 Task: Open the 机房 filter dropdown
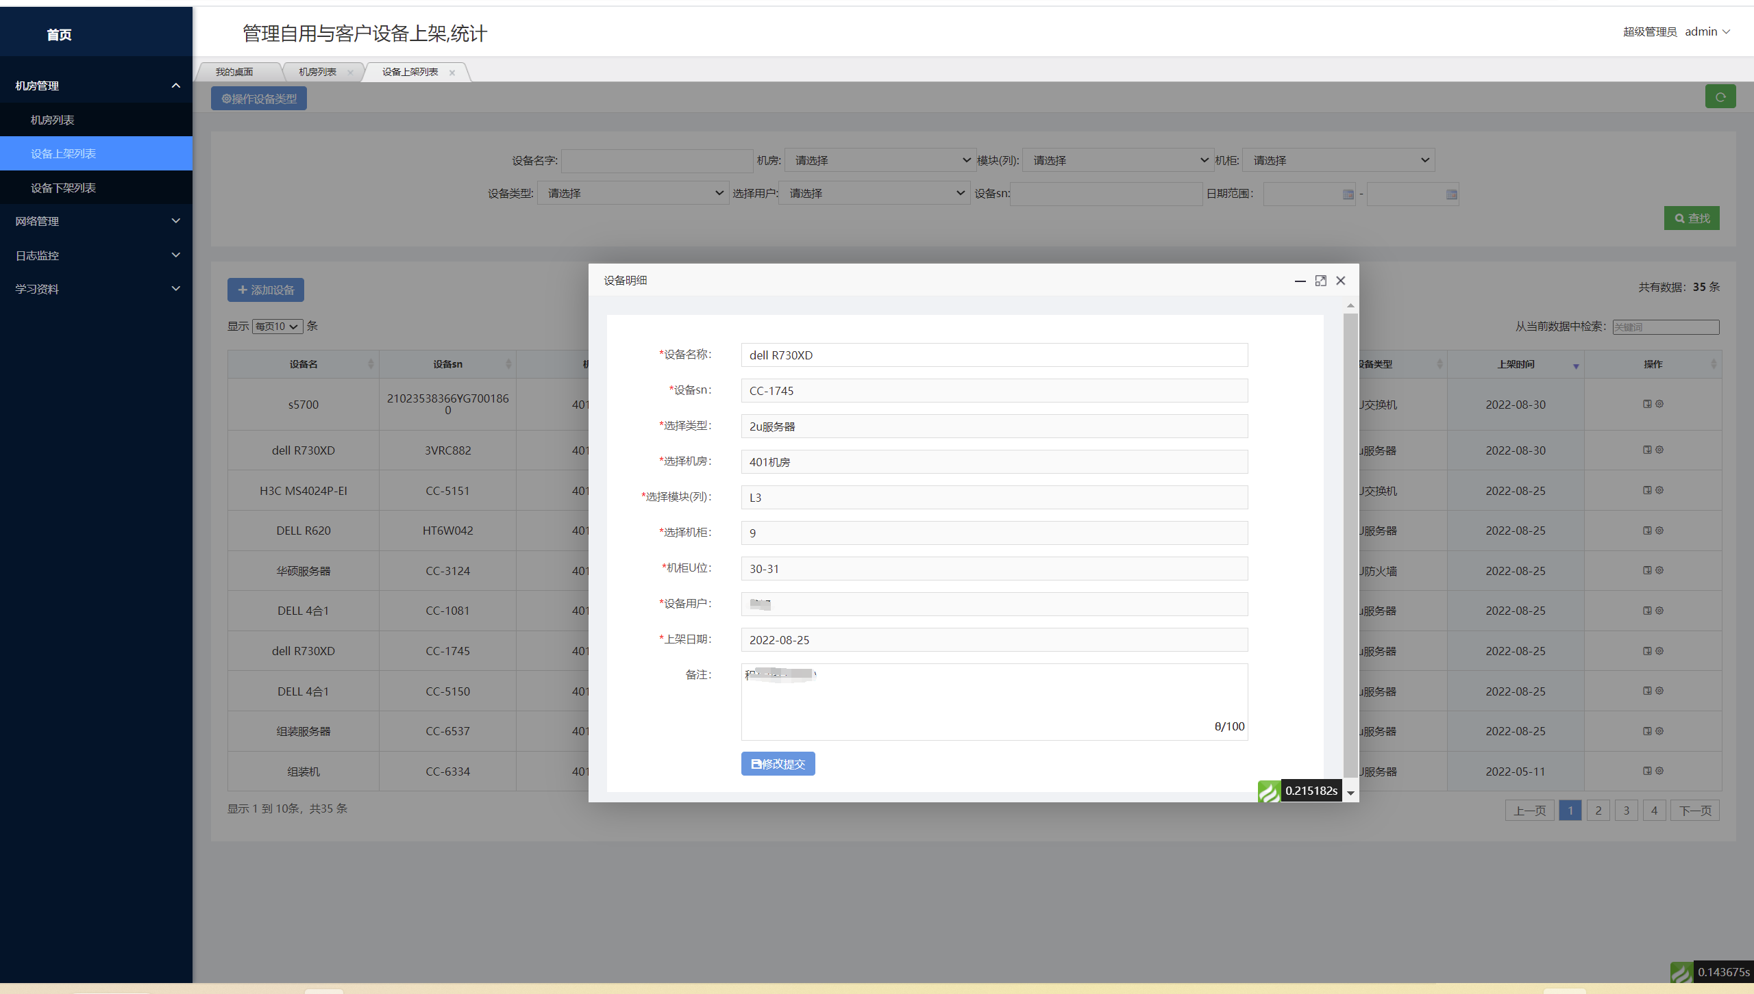pyautogui.click(x=880, y=160)
